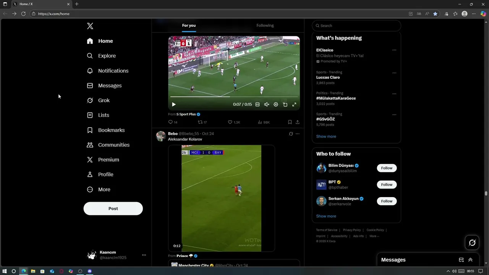Show more trends under What's happening
Image resolution: width=489 pixels, height=275 pixels.
coord(326,136)
